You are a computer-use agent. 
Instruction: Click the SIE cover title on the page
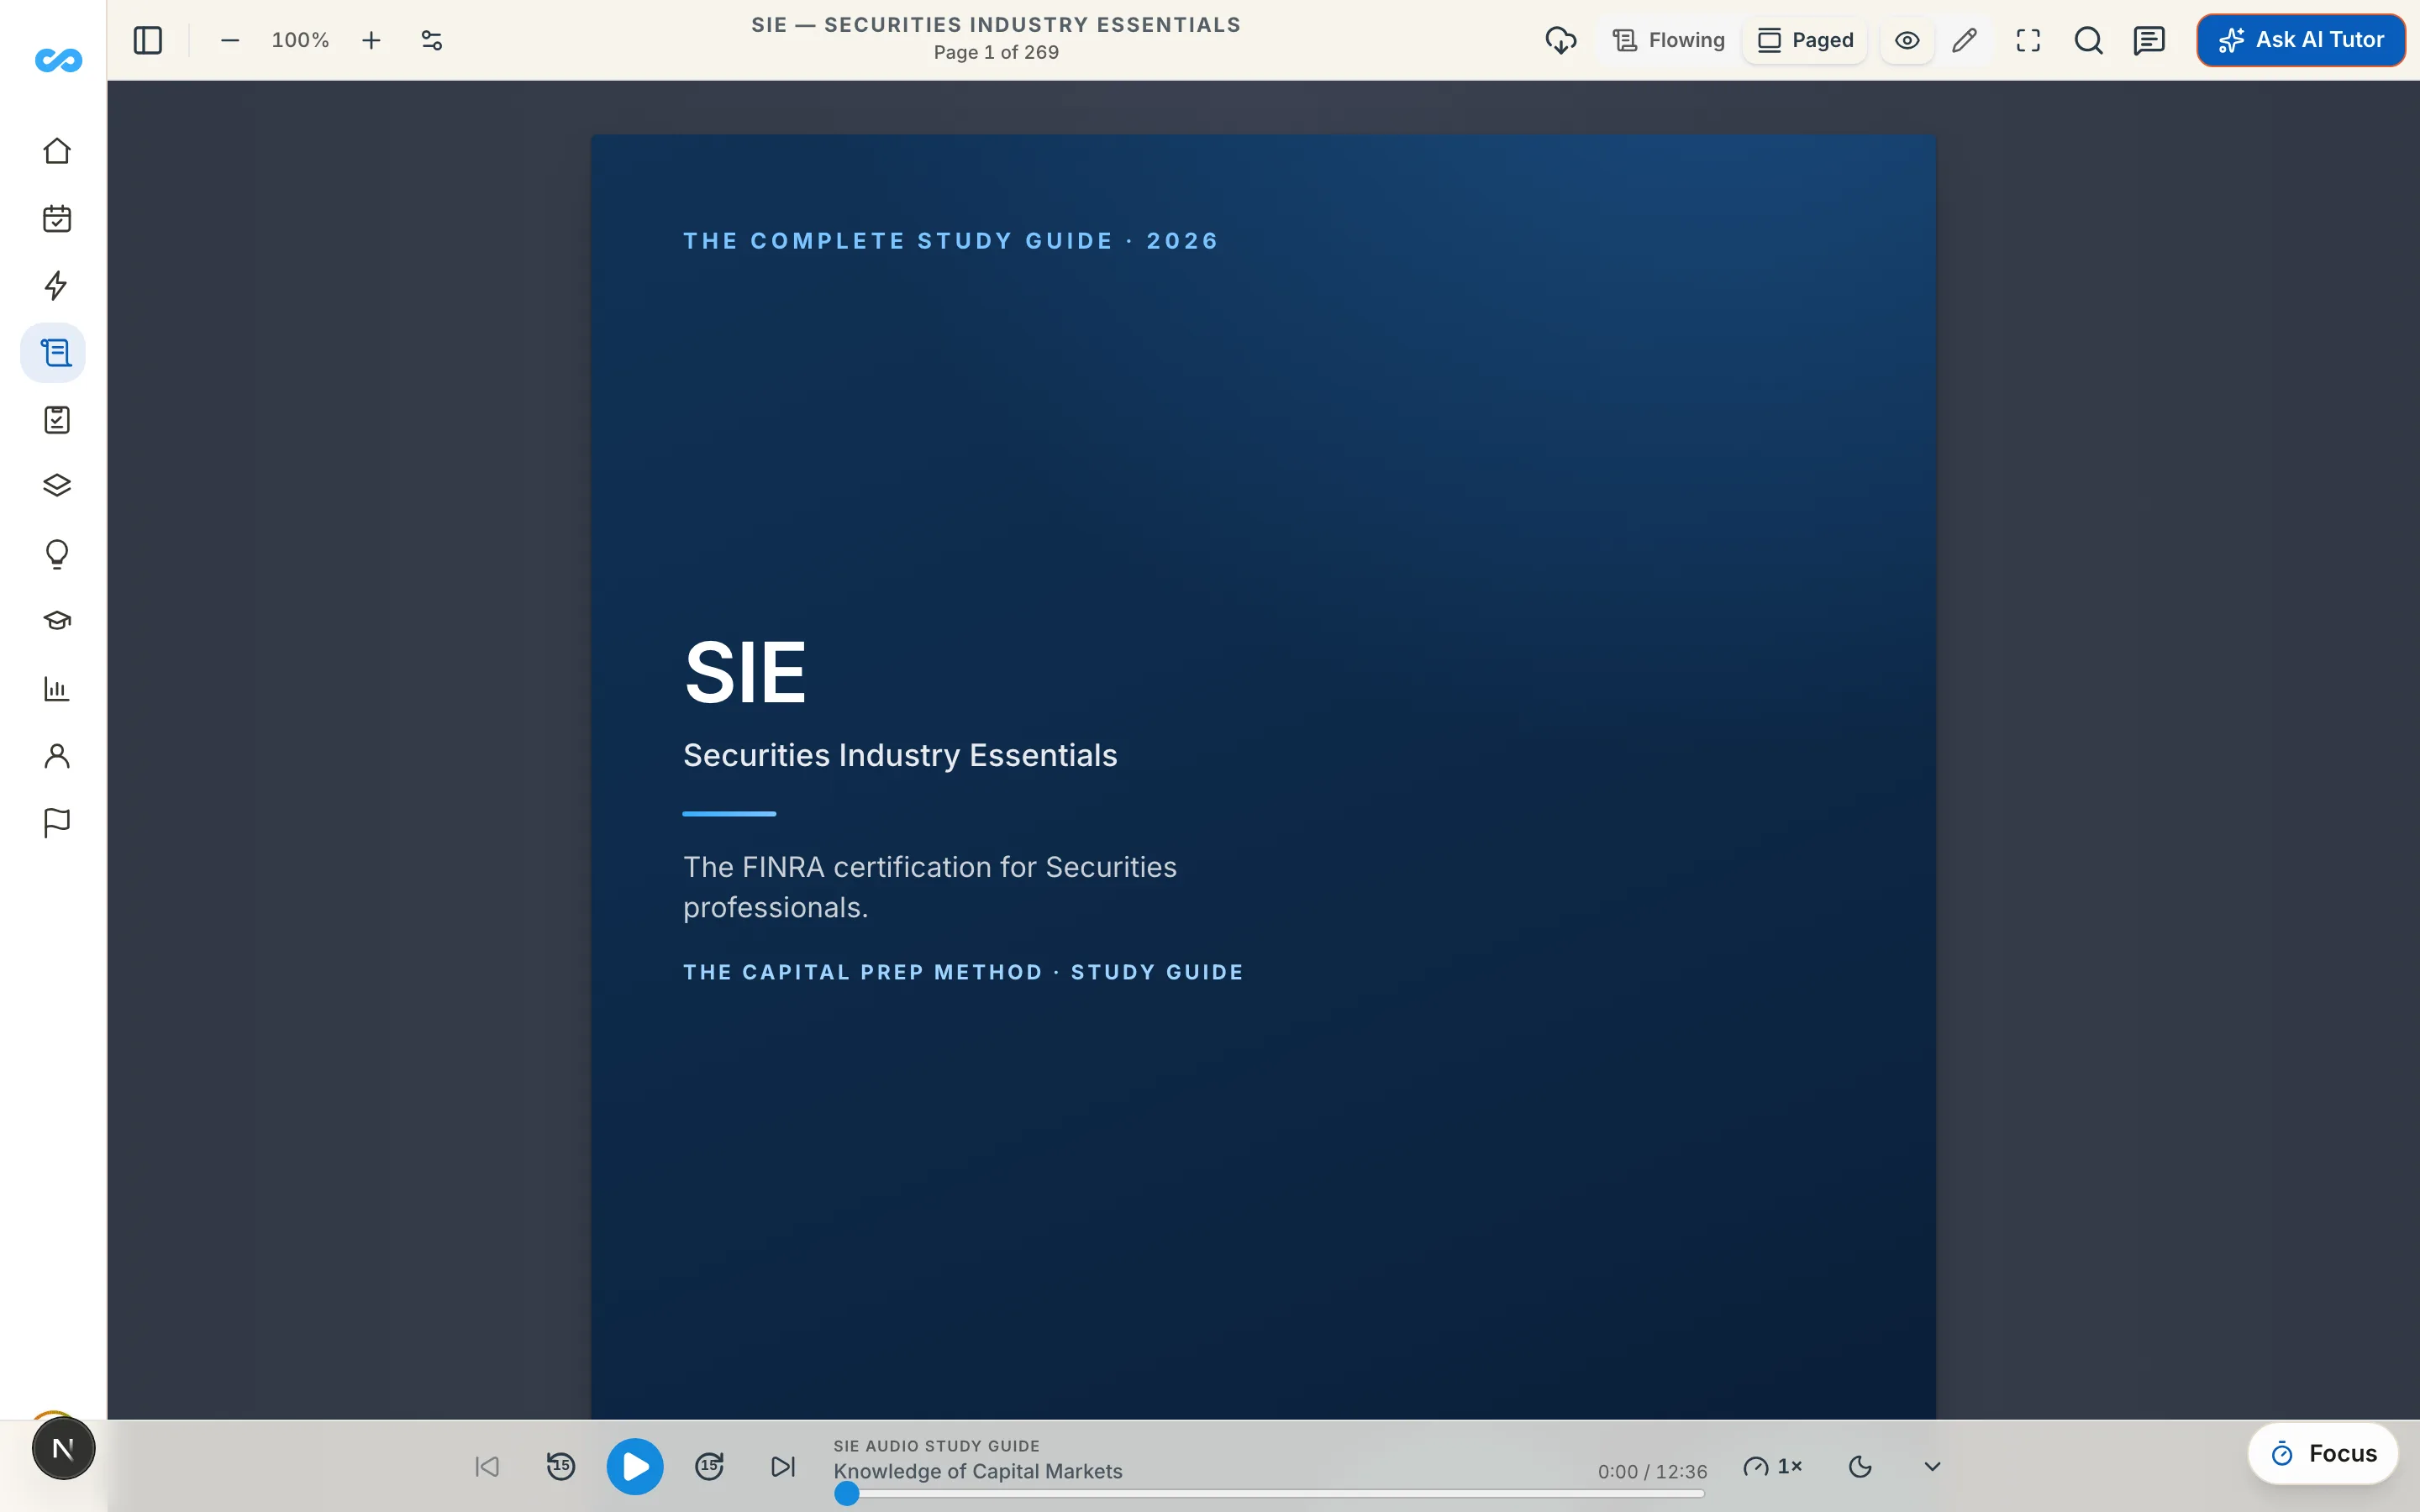click(x=745, y=672)
